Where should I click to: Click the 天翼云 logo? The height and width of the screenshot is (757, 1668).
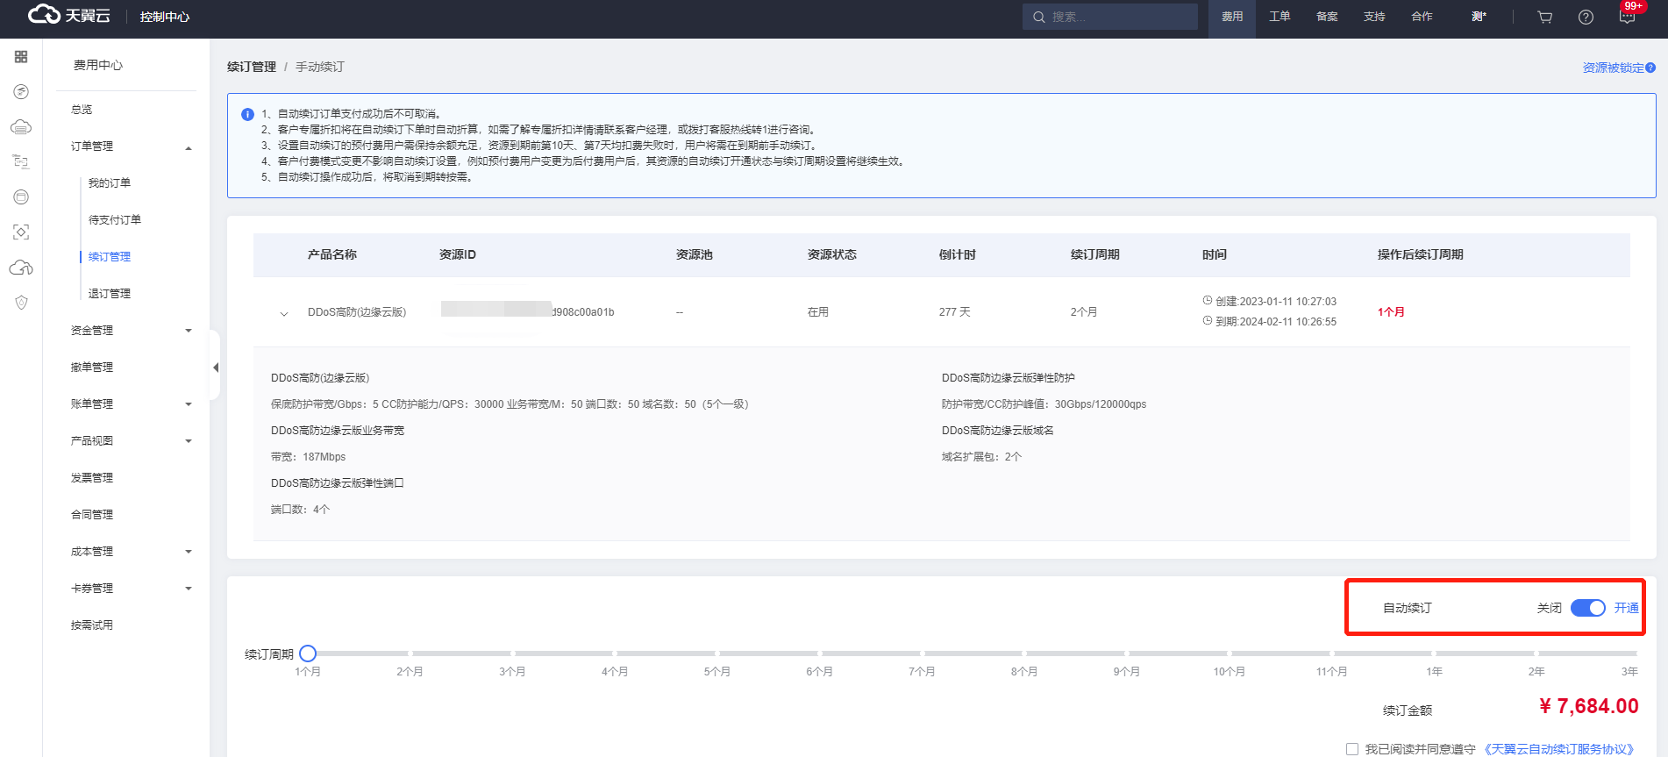pyautogui.click(x=69, y=16)
